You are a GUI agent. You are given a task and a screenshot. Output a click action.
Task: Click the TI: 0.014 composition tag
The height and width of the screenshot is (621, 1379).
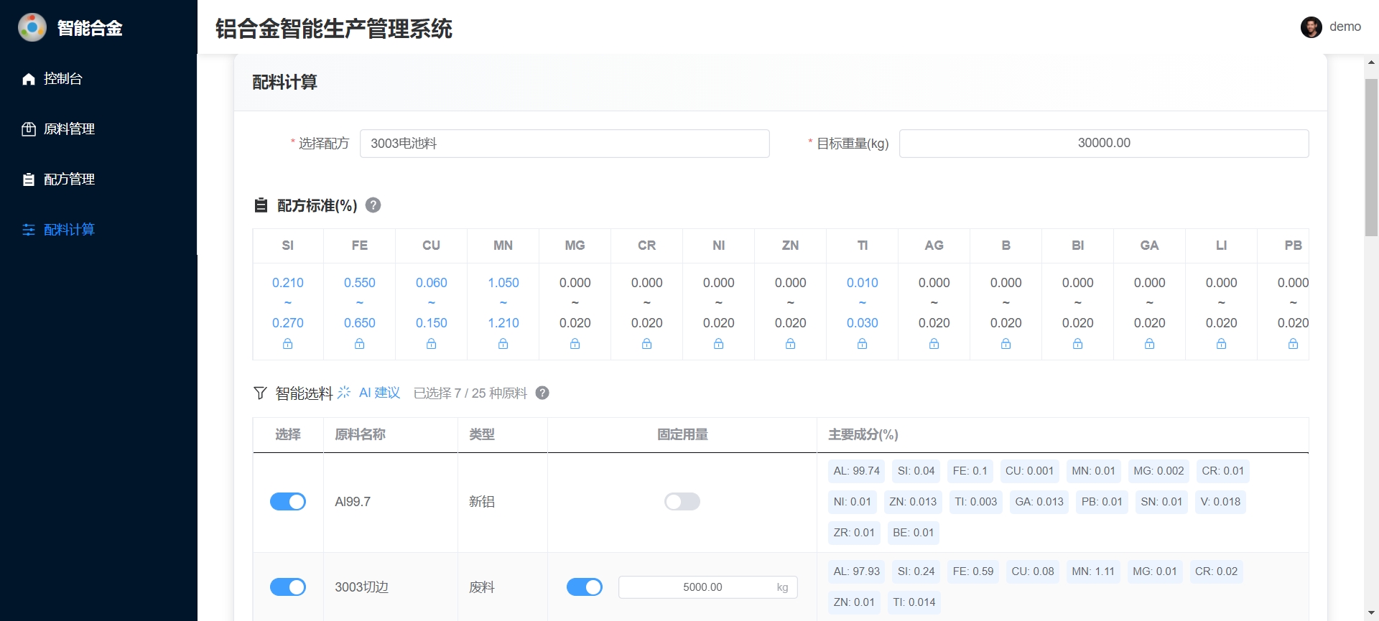[914, 602]
